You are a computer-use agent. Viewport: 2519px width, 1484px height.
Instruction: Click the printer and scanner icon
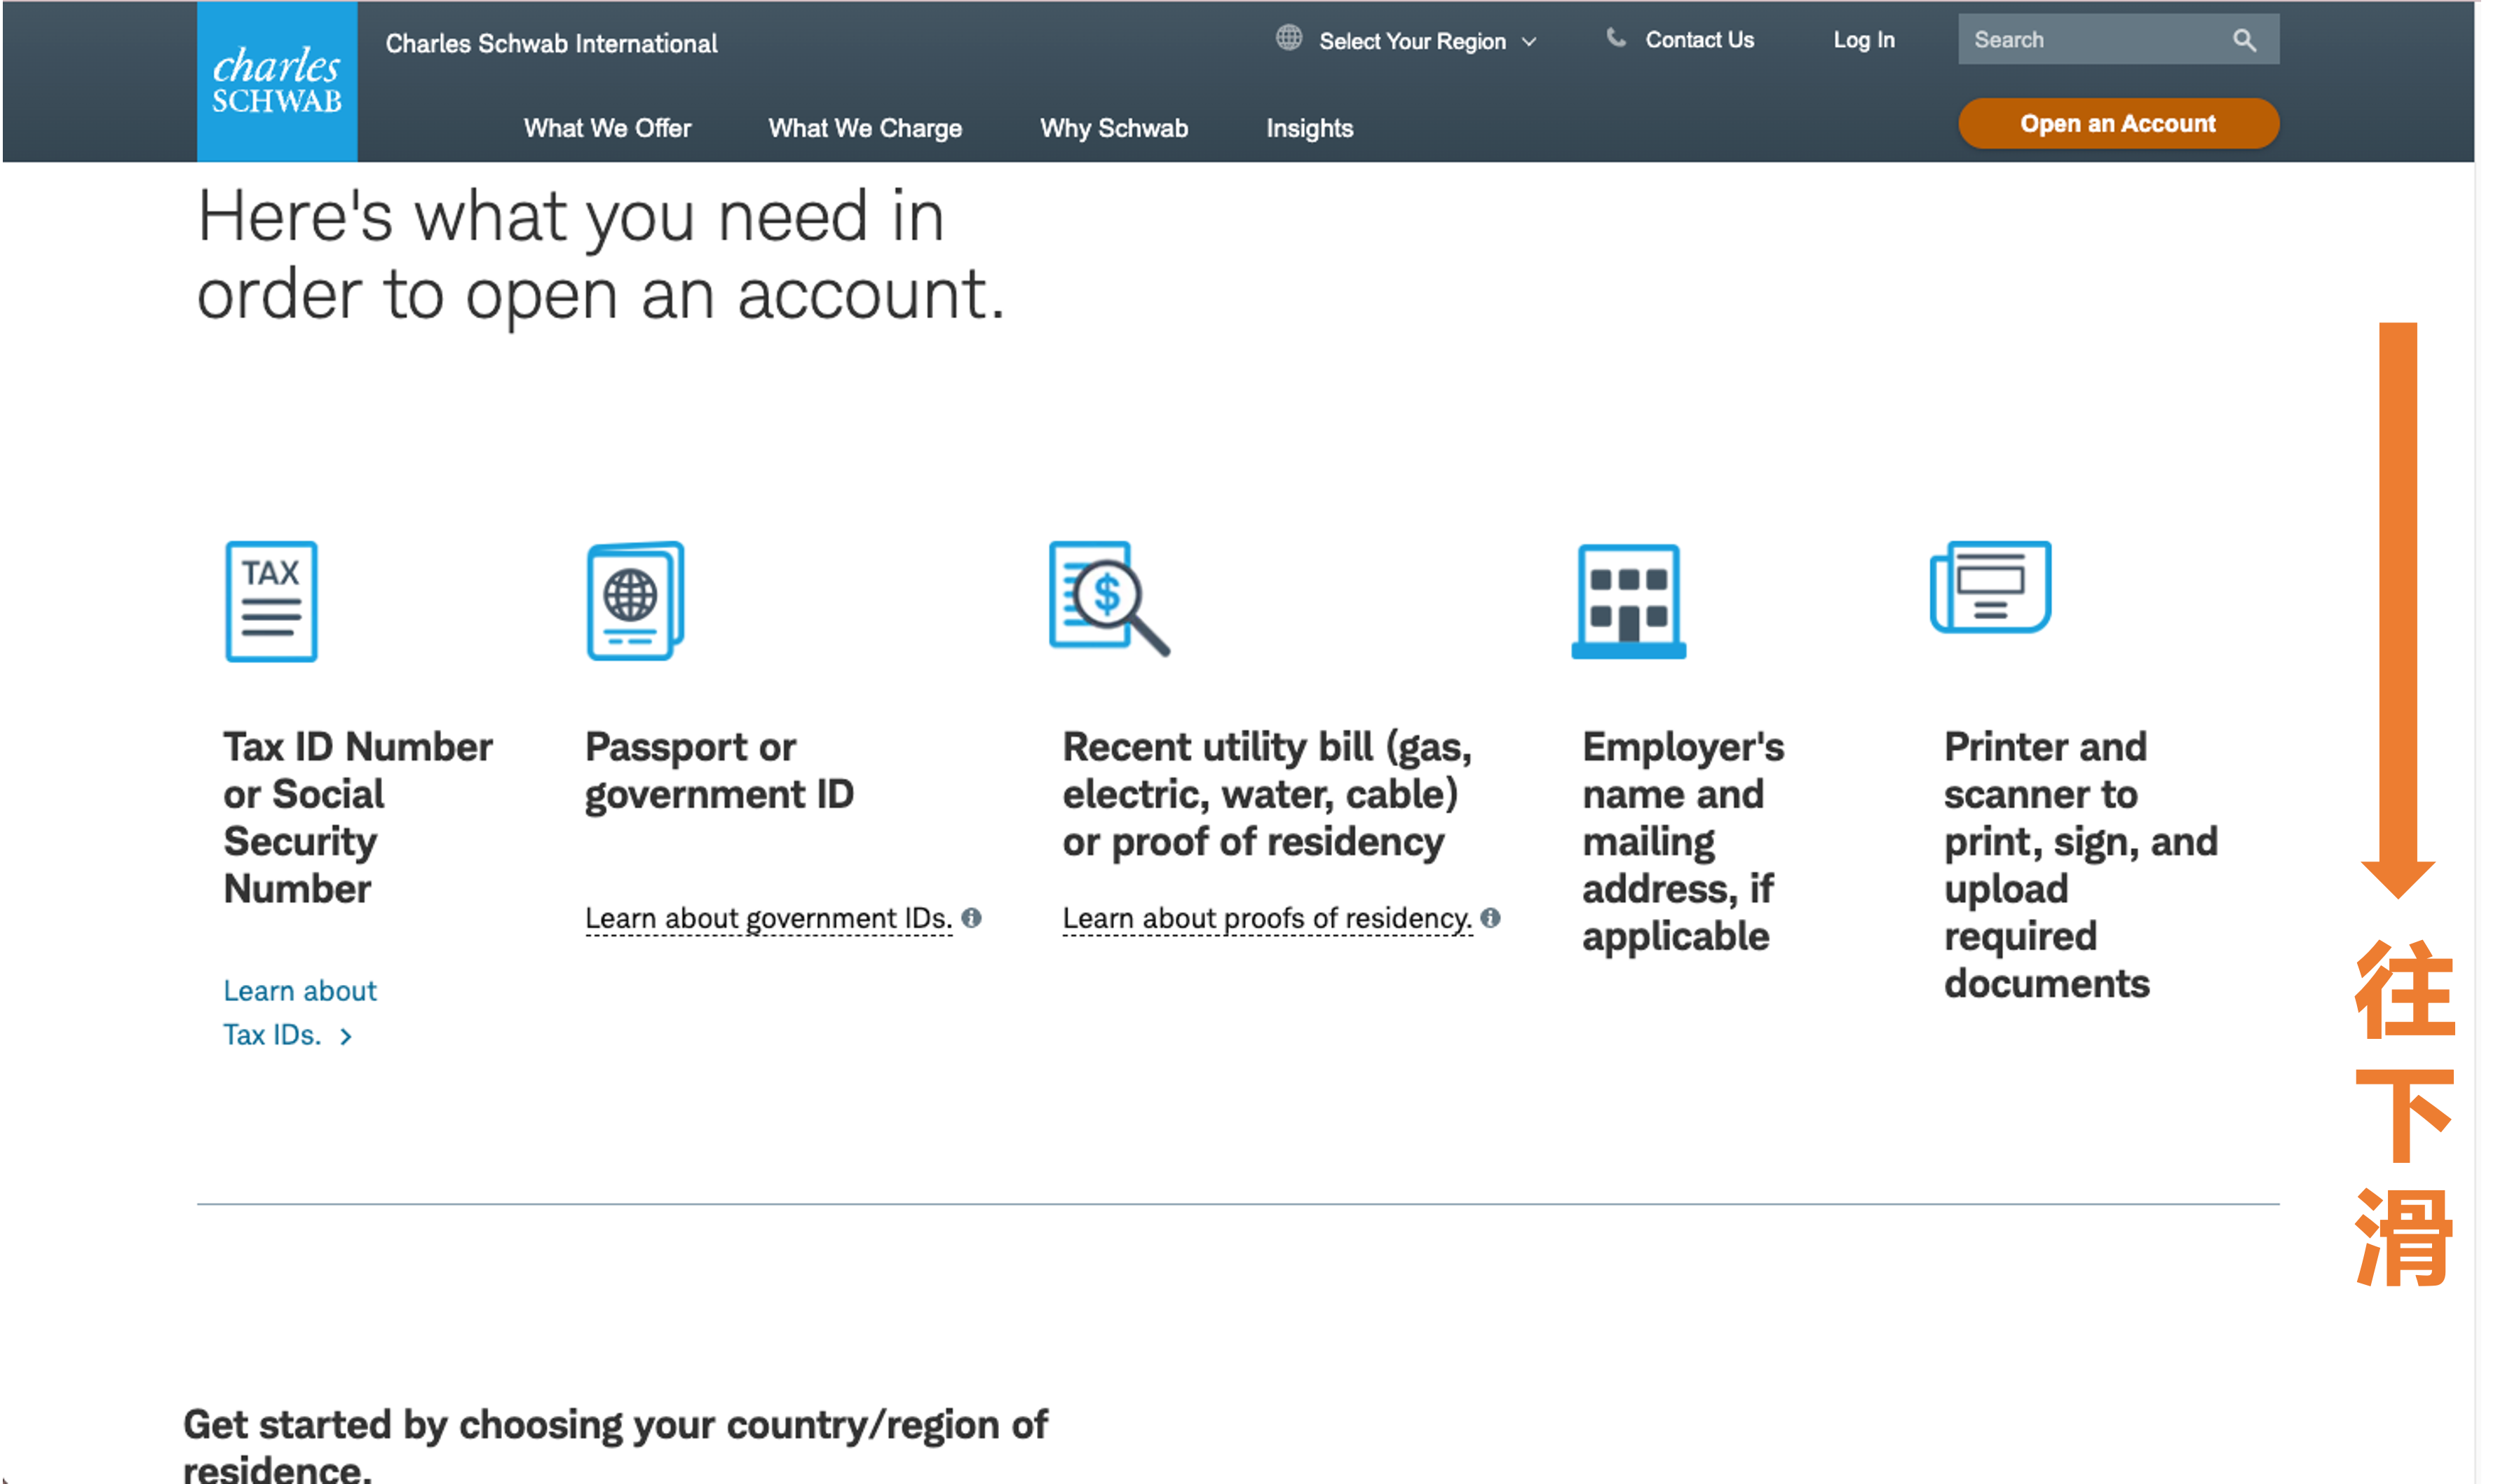tap(1990, 587)
